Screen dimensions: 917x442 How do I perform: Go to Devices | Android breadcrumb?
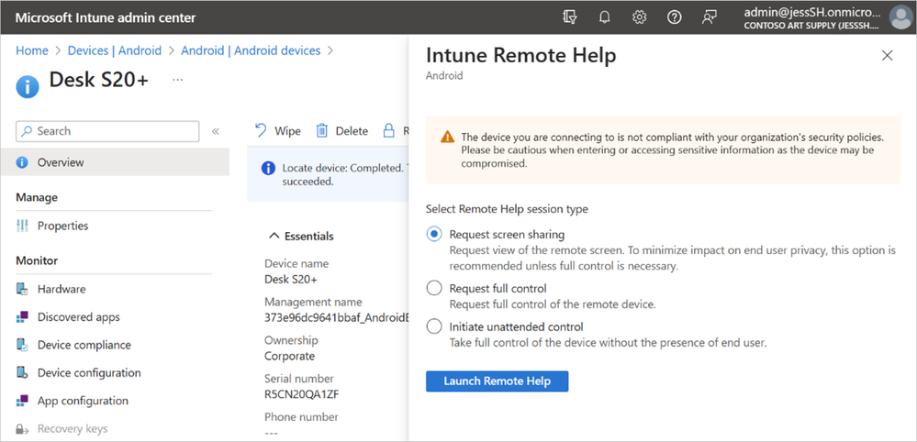115,50
